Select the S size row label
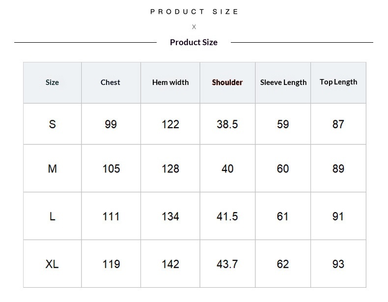Screen dimensions: 388x302 pyautogui.click(x=53, y=124)
